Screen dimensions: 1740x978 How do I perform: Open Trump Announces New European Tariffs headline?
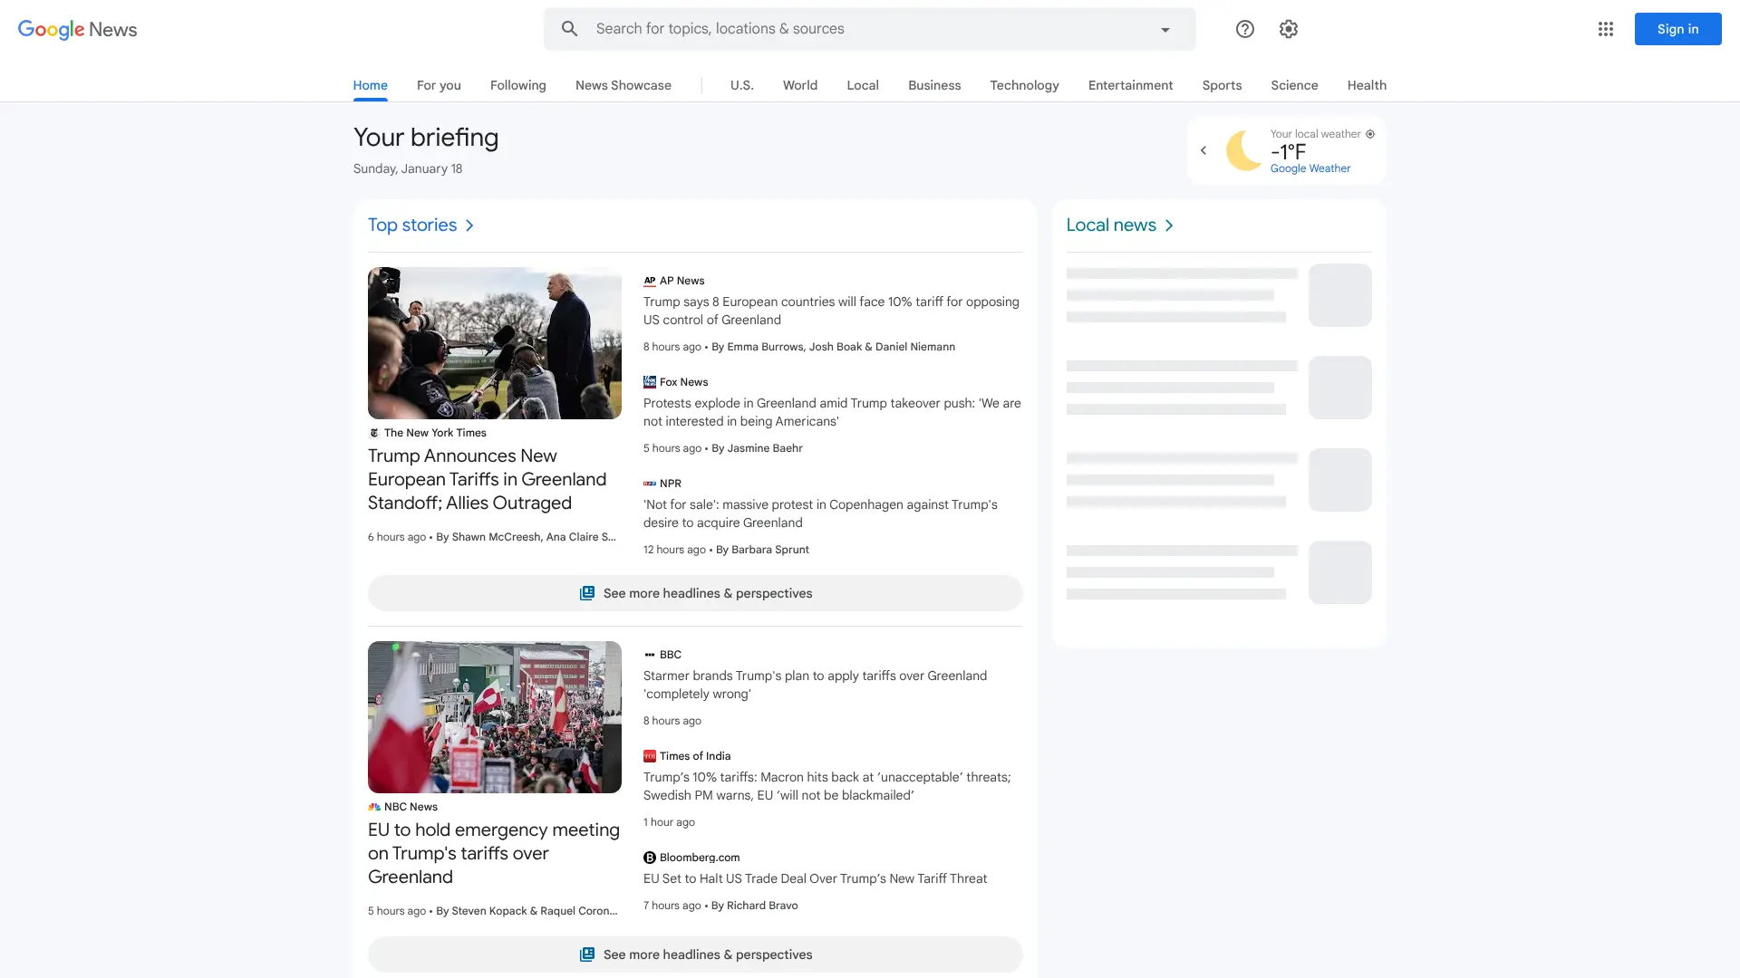(488, 479)
